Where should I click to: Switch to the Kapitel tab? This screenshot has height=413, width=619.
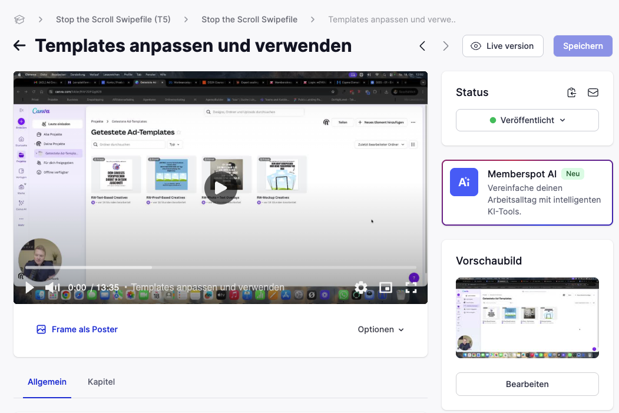[101, 382]
